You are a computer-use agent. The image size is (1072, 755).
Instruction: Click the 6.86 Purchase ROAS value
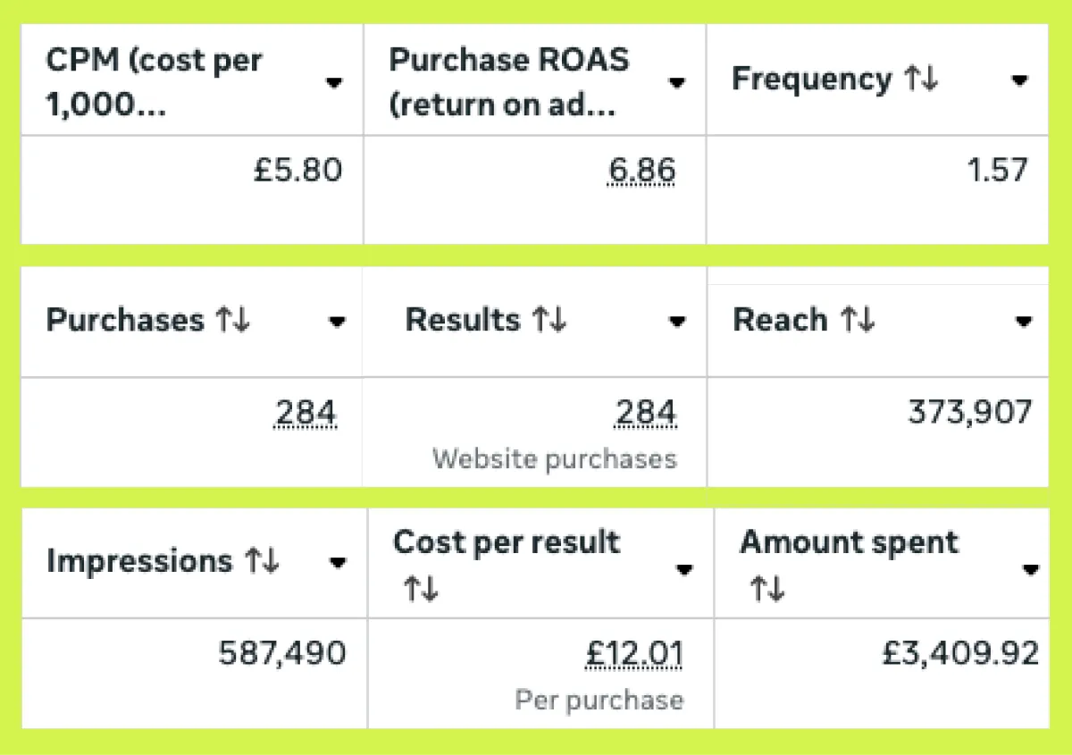[x=640, y=170]
